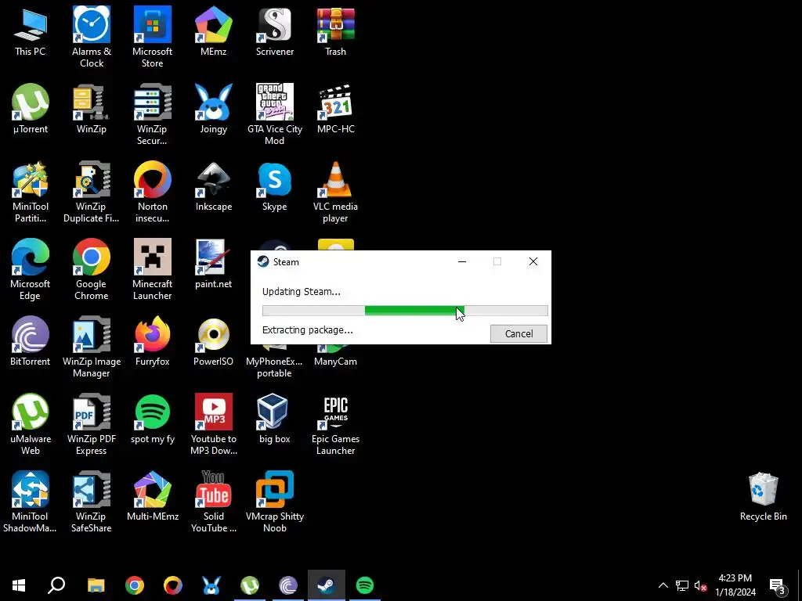Select the uMalware Web icon

point(31,424)
